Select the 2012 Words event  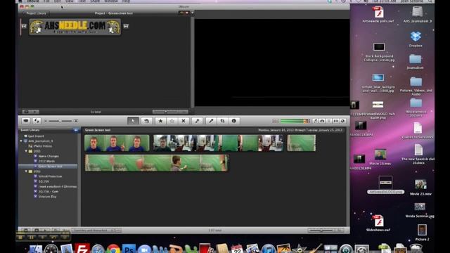[x=46, y=161]
